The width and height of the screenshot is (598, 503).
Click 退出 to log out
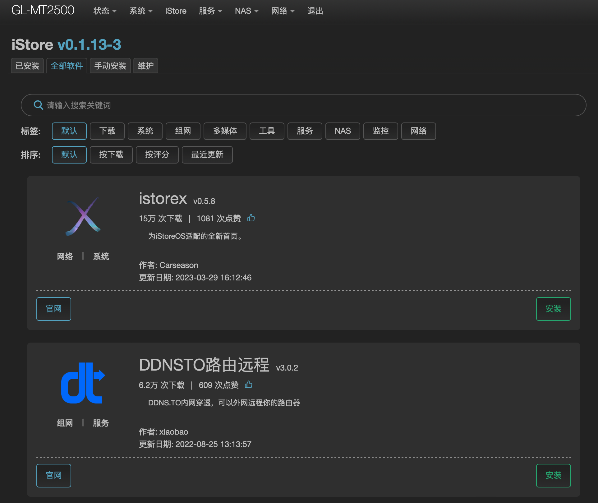point(315,11)
